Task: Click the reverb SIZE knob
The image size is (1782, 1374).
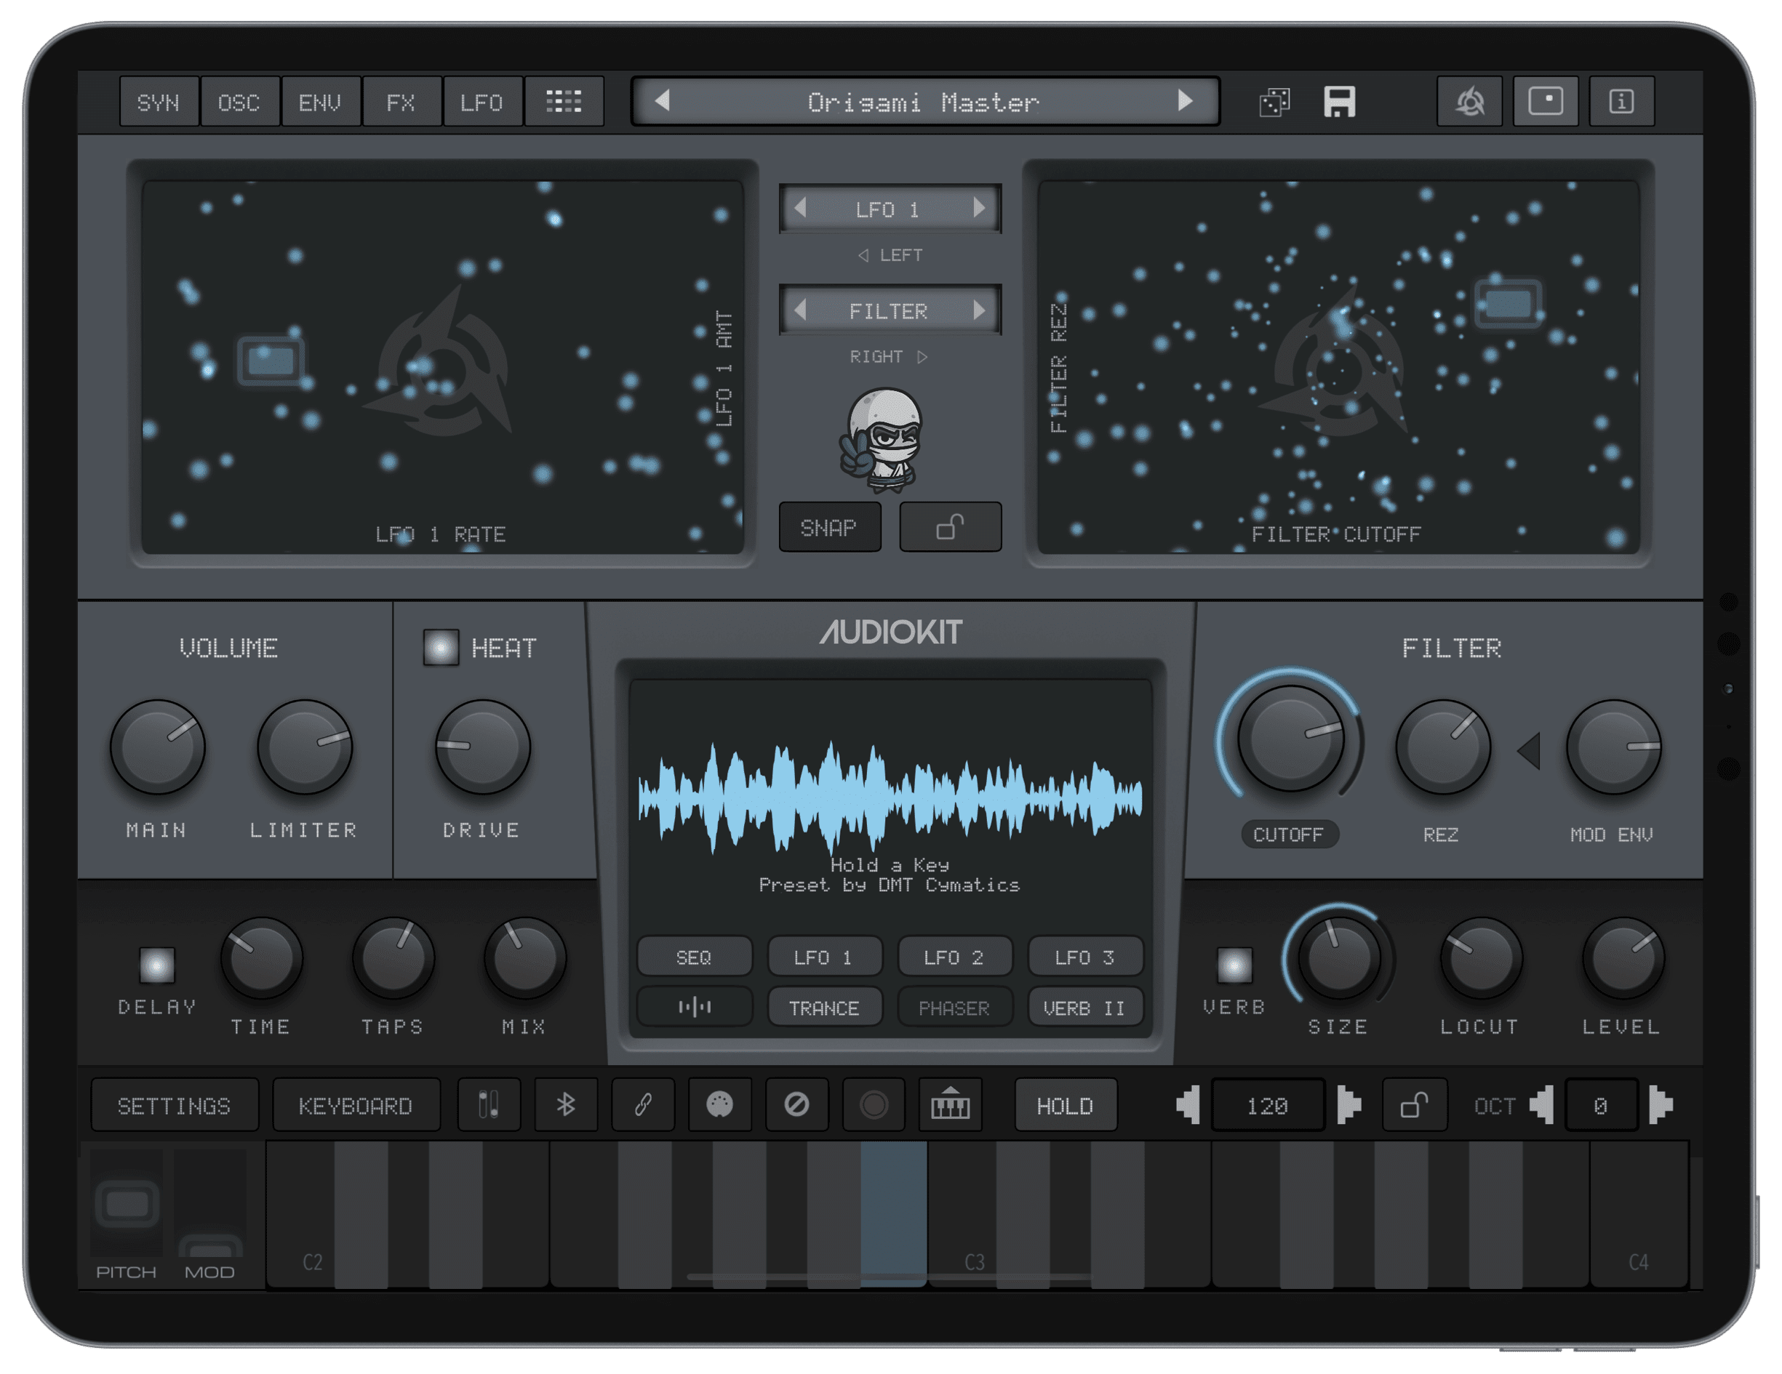Action: coord(1338,958)
